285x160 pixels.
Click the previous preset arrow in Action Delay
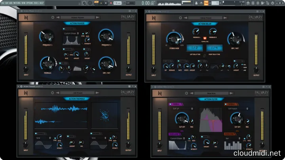(x=186, y=17)
